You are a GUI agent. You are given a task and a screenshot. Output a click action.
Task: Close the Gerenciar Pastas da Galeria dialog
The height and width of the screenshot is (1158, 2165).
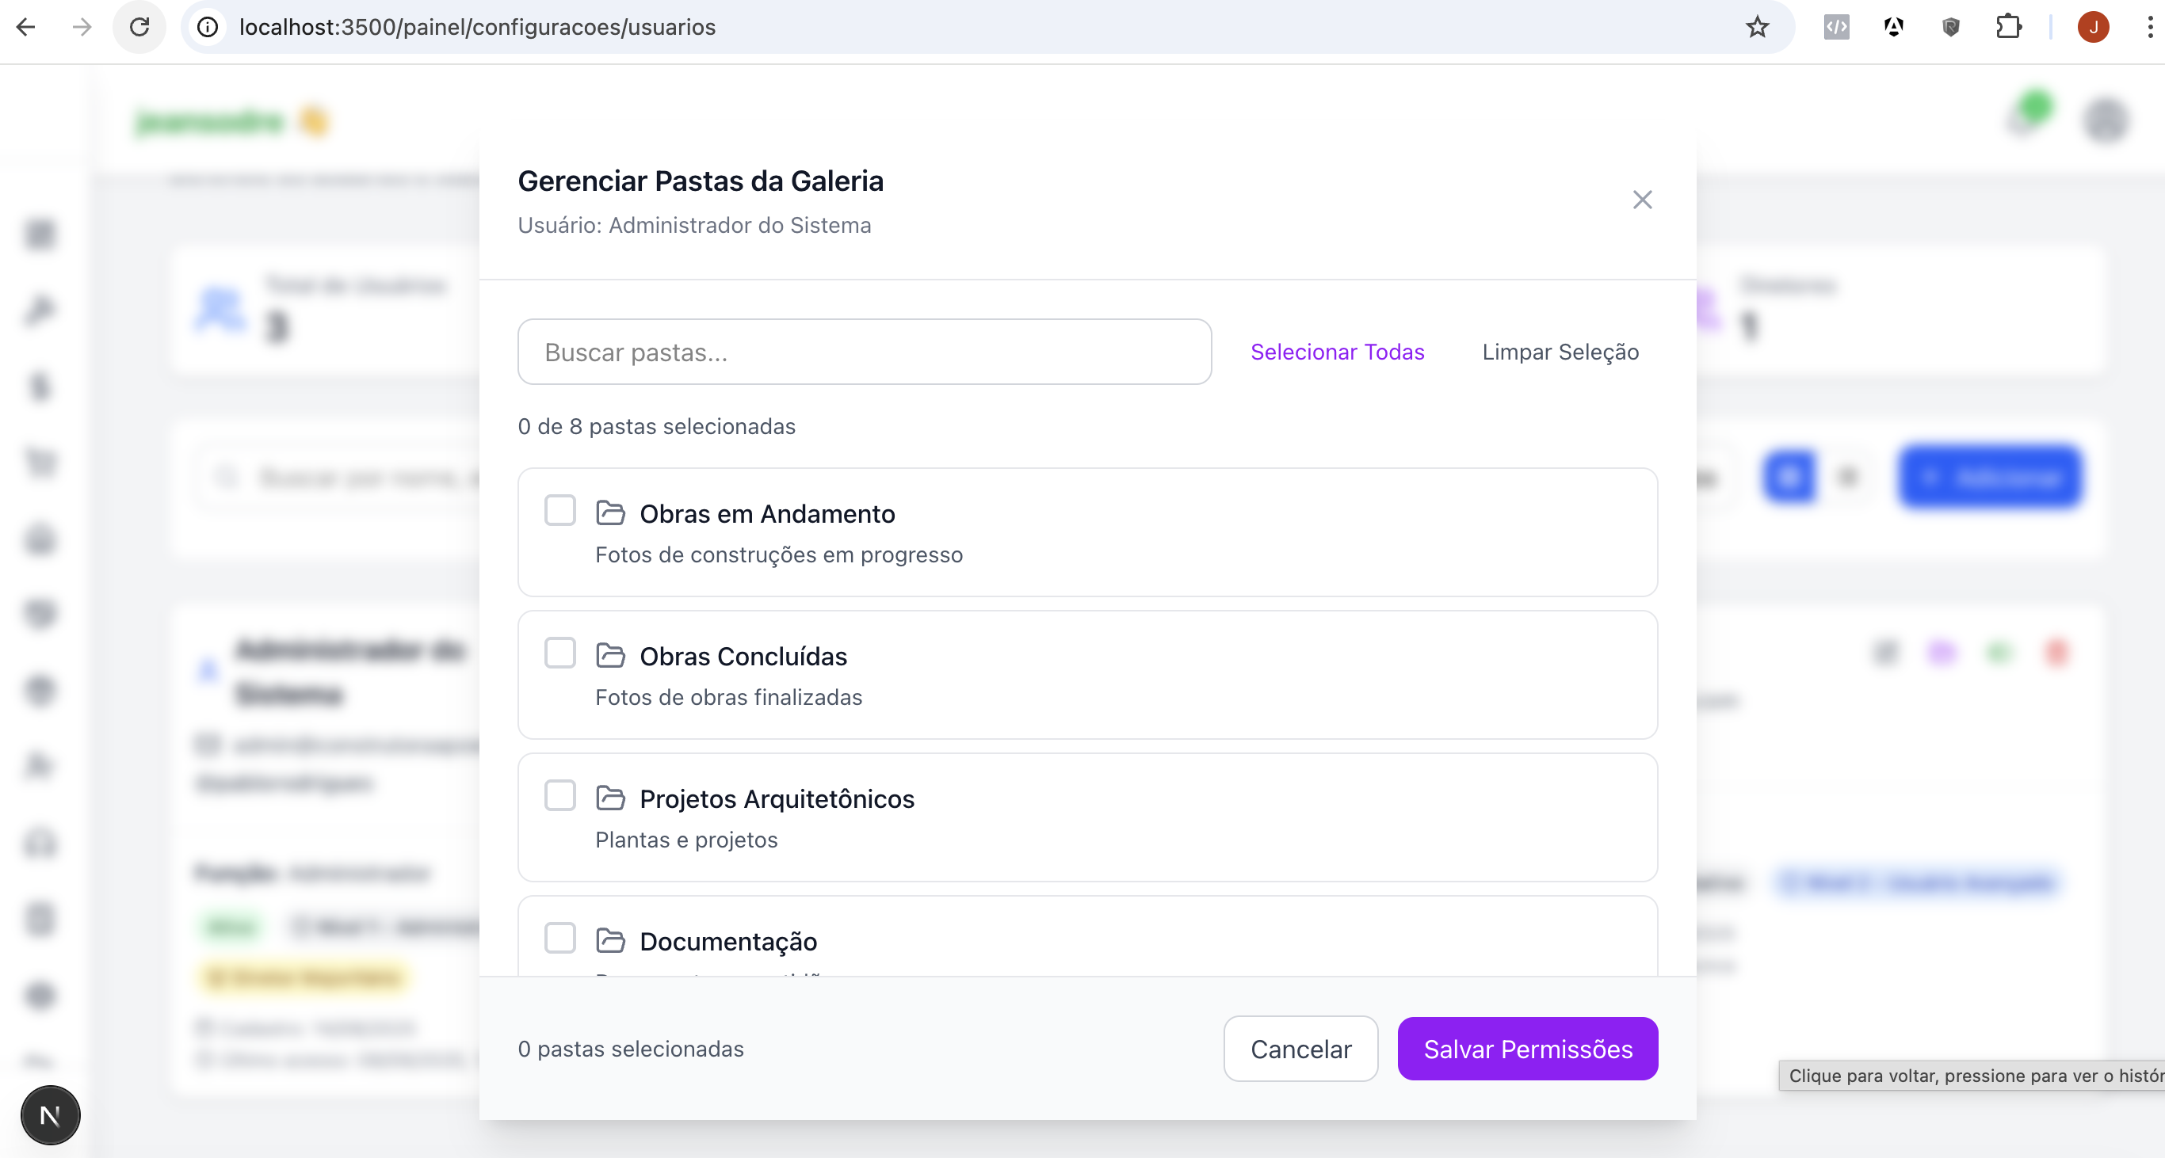pos(1641,200)
